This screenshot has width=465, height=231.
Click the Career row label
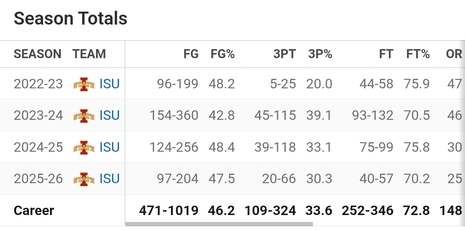[34, 211]
